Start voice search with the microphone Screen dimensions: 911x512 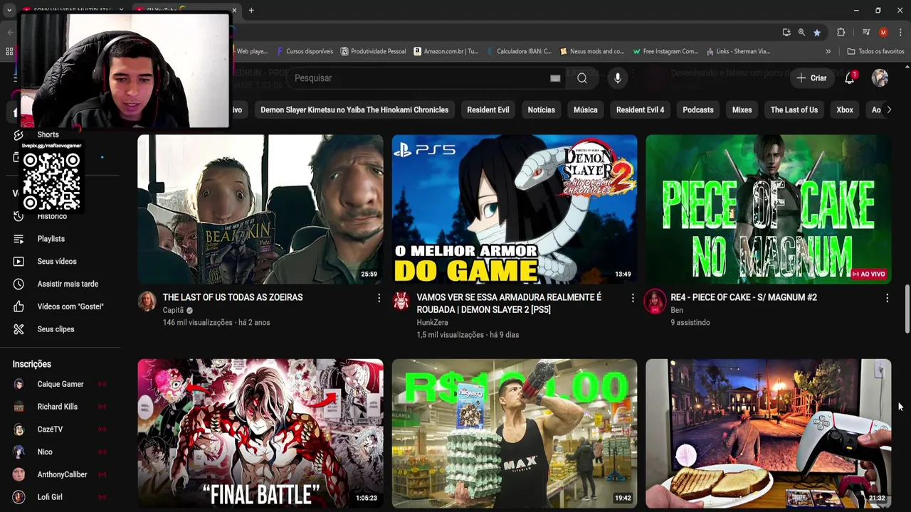pos(618,78)
